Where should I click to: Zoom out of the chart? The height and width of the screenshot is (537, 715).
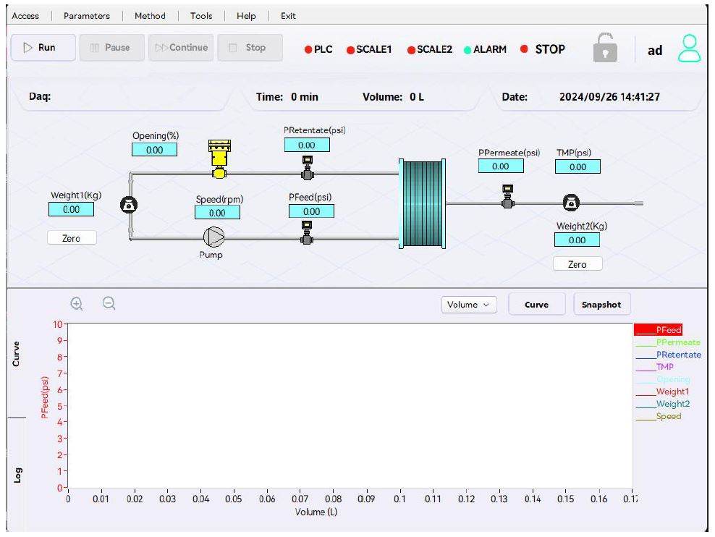(x=109, y=303)
